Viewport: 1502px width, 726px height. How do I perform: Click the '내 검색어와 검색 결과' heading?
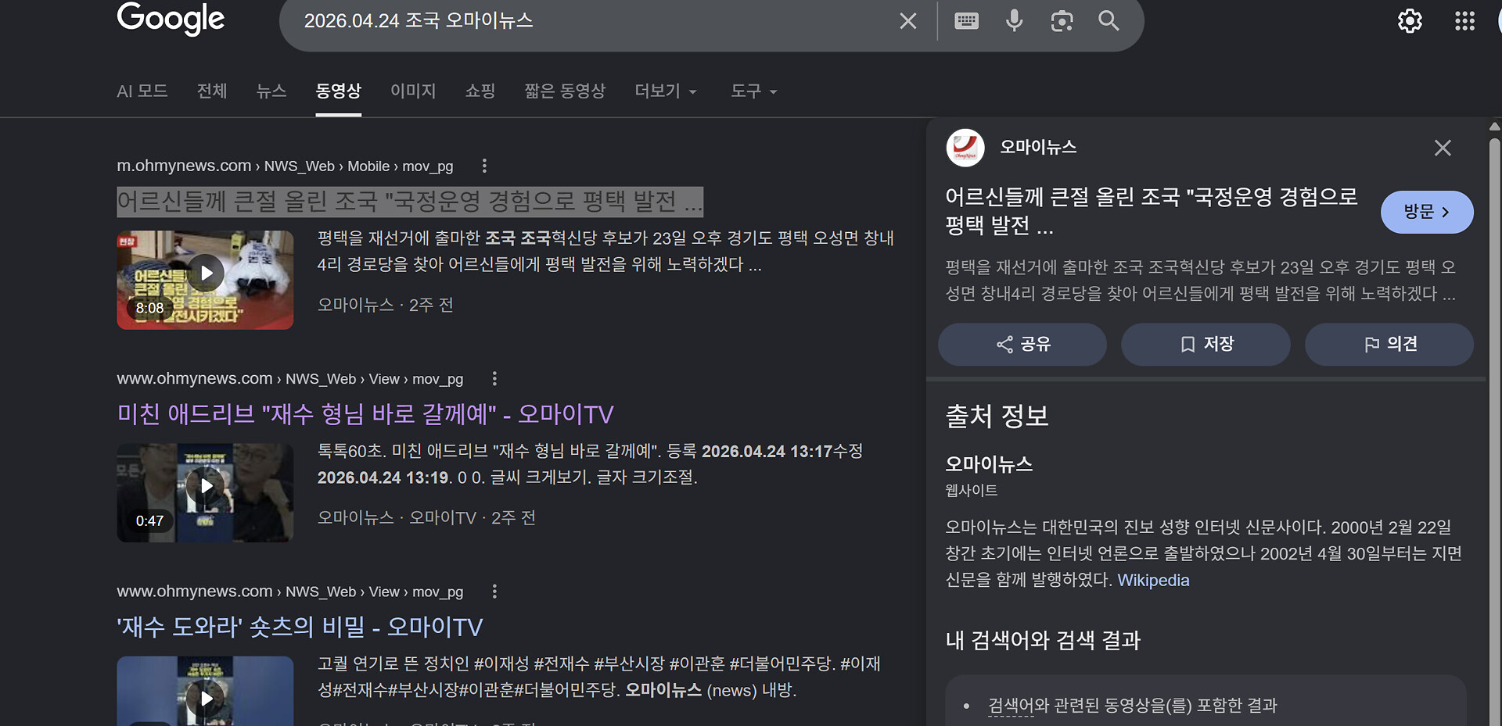(x=1043, y=641)
